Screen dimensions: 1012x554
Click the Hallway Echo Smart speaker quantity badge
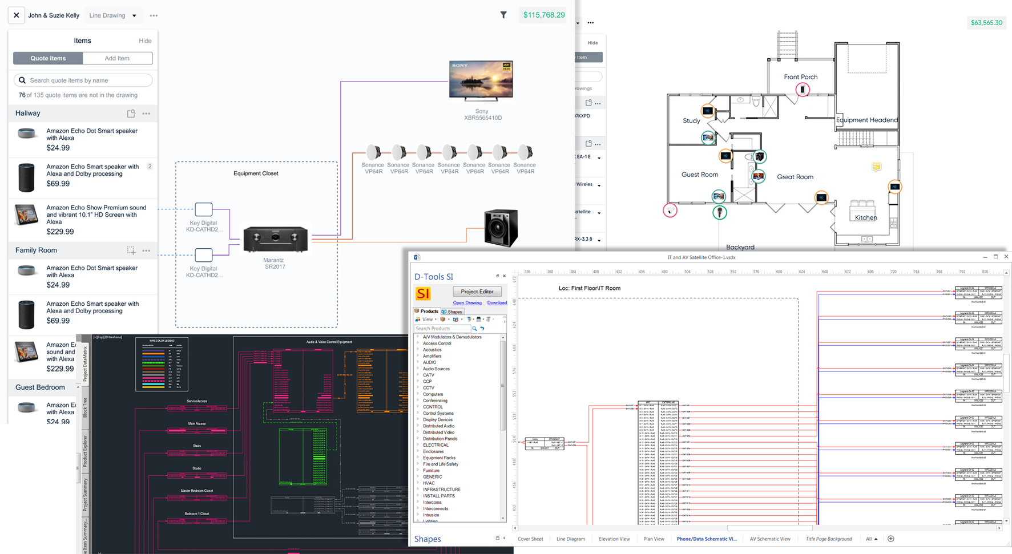pos(150,167)
